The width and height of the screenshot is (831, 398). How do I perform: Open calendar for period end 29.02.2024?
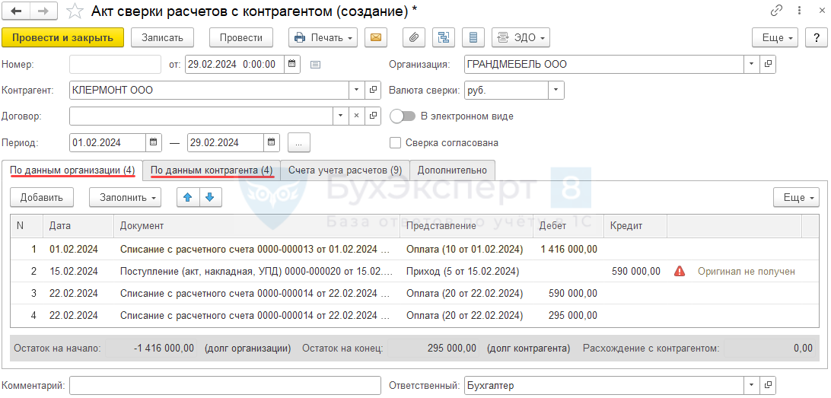[x=272, y=142]
